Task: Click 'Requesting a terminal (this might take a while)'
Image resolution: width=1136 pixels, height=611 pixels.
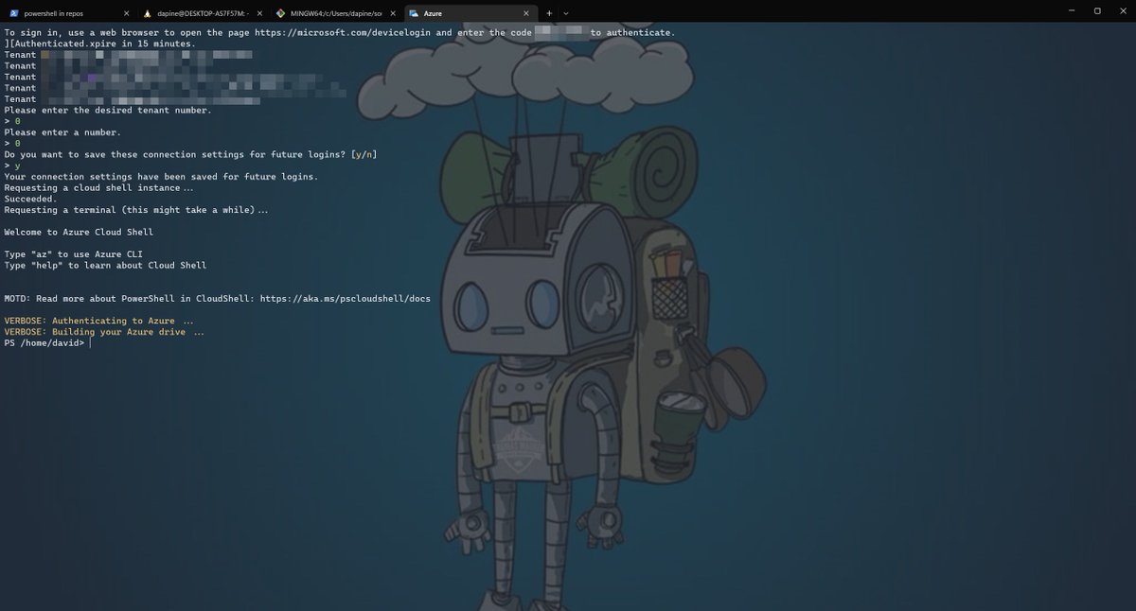Action: click(x=136, y=210)
